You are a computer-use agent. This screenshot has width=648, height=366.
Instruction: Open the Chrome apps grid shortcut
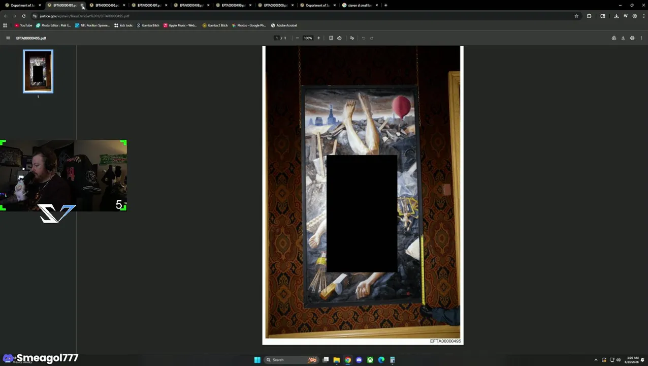(5, 25)
